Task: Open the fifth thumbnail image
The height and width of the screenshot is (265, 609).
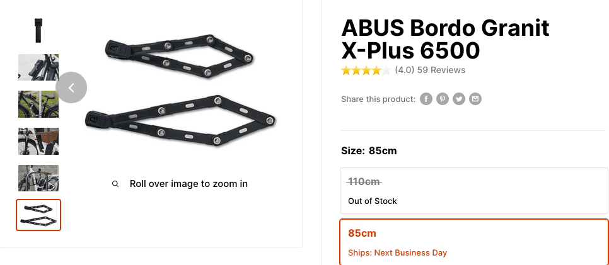Action: click(38, 178)
